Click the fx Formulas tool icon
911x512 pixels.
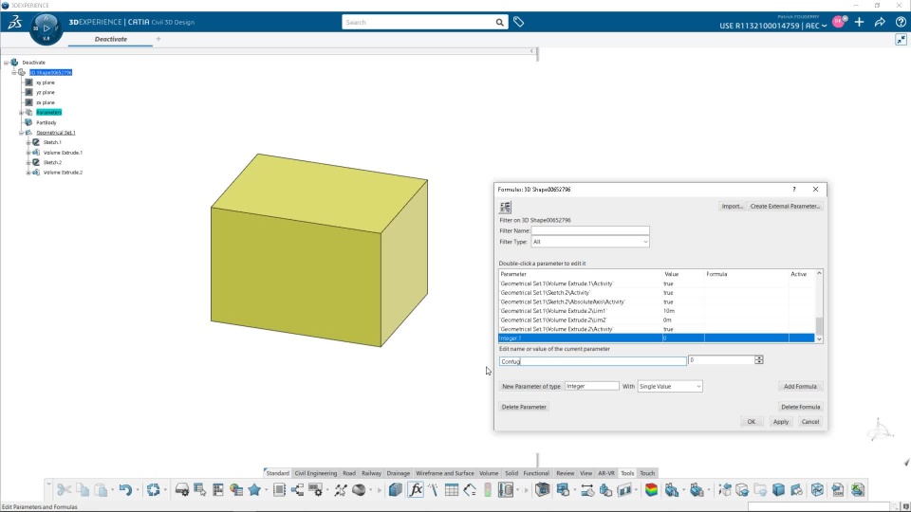[x=416, y=490]
